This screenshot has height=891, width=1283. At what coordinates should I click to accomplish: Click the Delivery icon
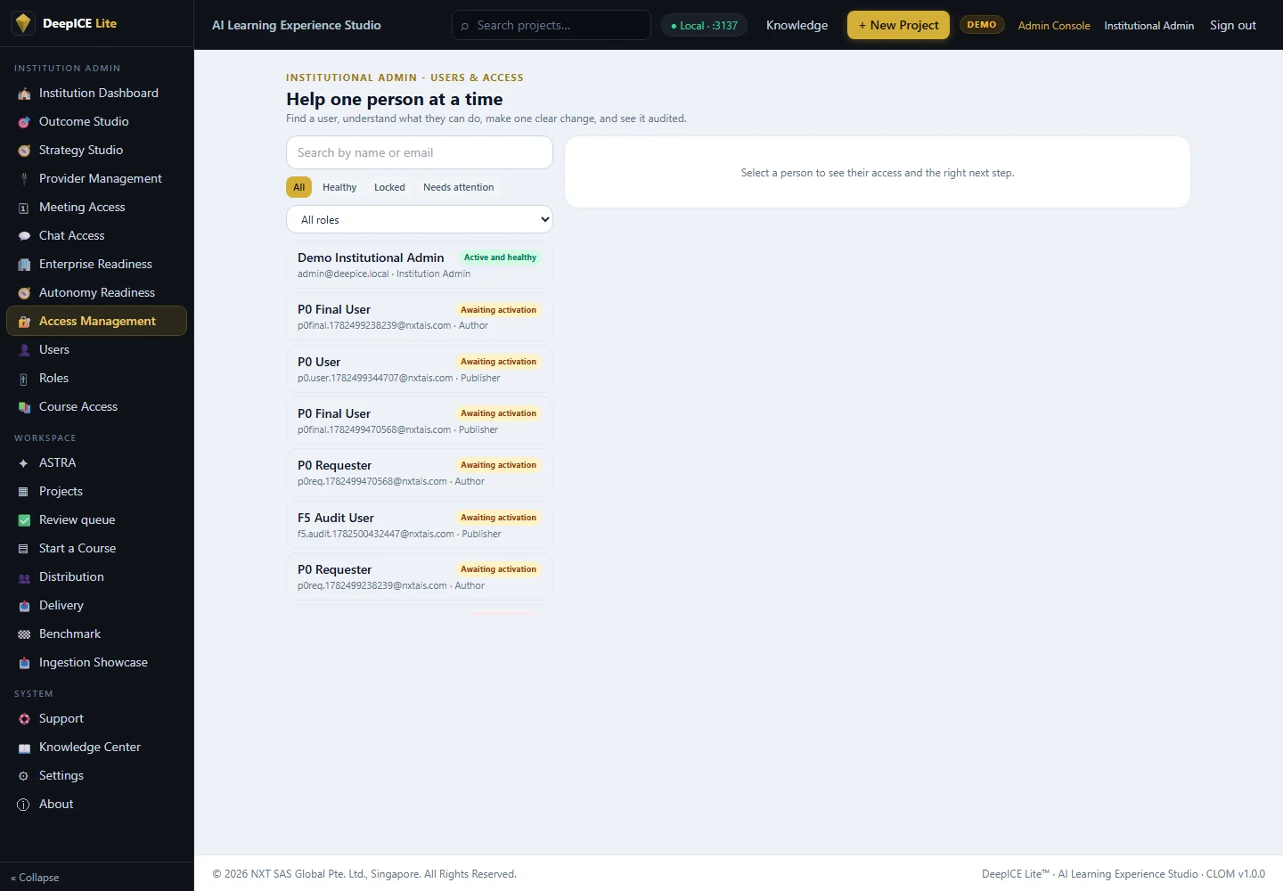coord(24,606)
